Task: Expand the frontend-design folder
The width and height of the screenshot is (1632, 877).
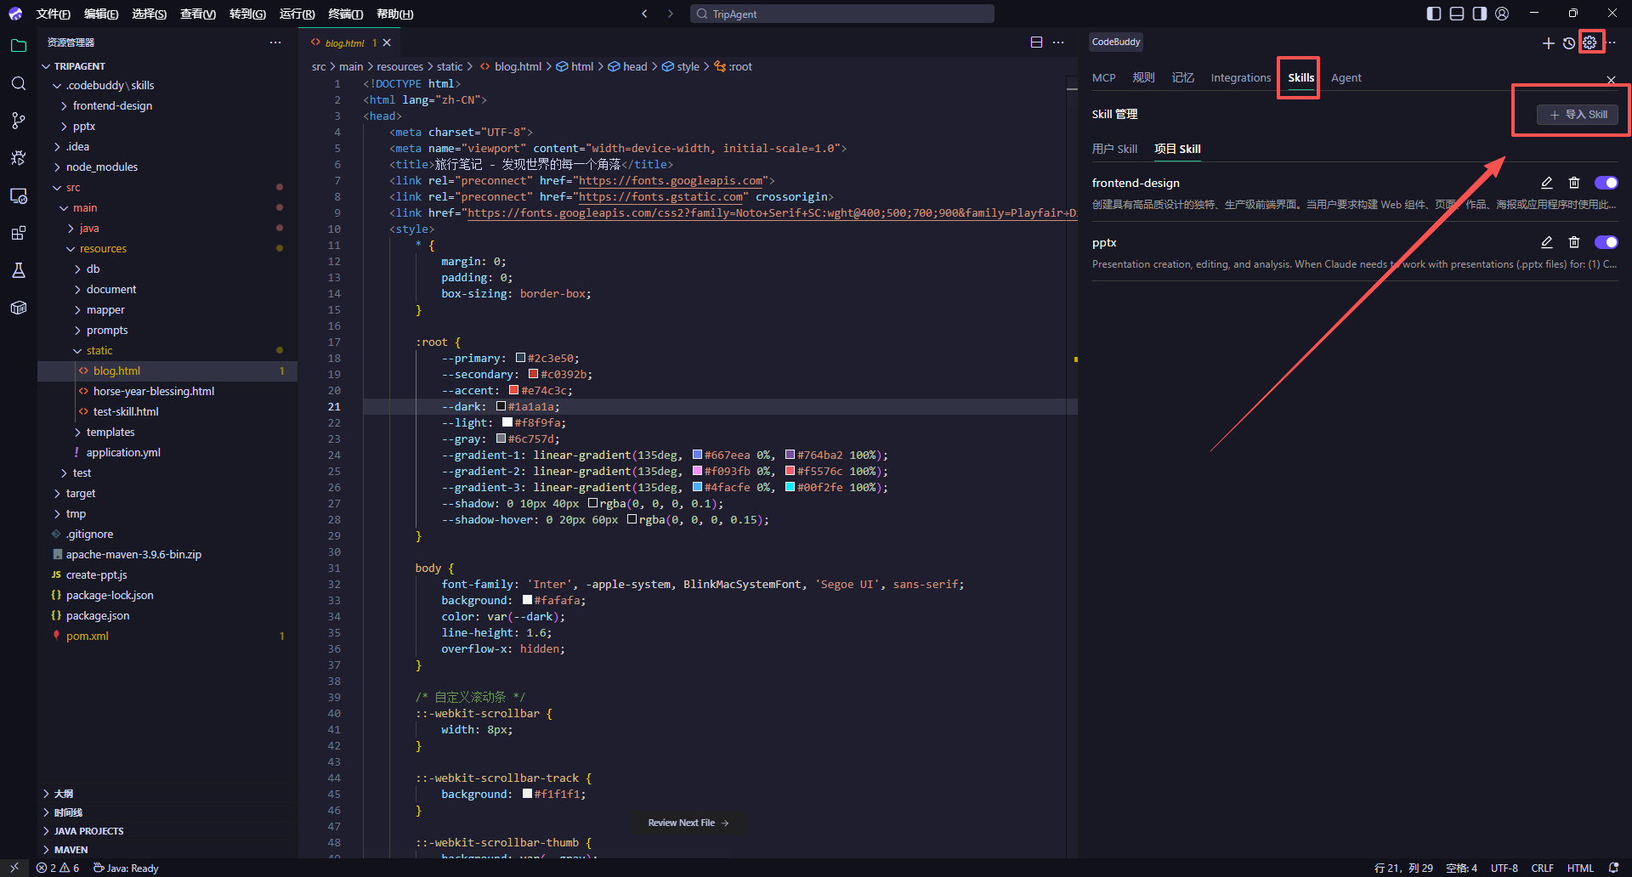Action: coord(112,105)
